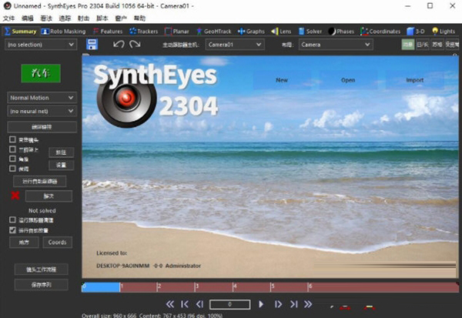Viewport: 462px width, 318px height.
Task: Jump to the first frame with rewind icon
Action: (170, 304)
